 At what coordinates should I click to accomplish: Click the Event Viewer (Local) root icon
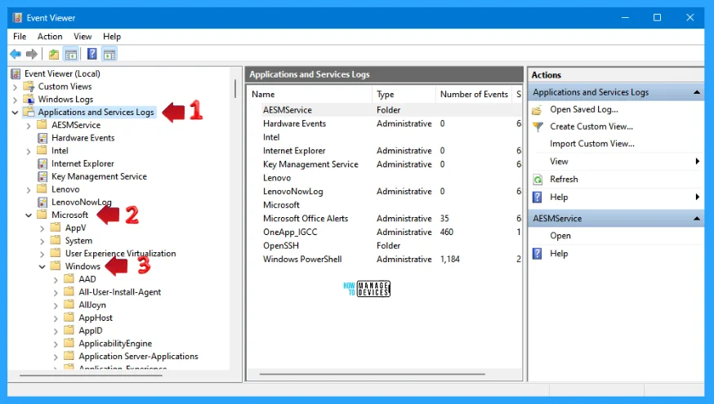tap(16, 73)
